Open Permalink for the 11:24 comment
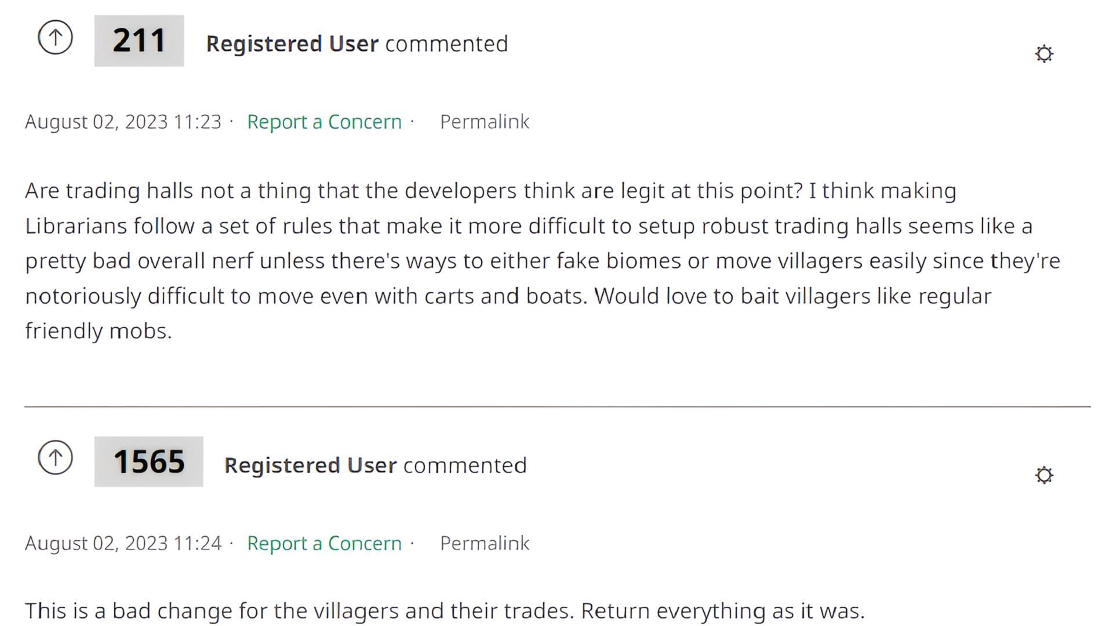The height and width of the screenshot is (626, 1113). pyautogui.click(x=484, y=543)
